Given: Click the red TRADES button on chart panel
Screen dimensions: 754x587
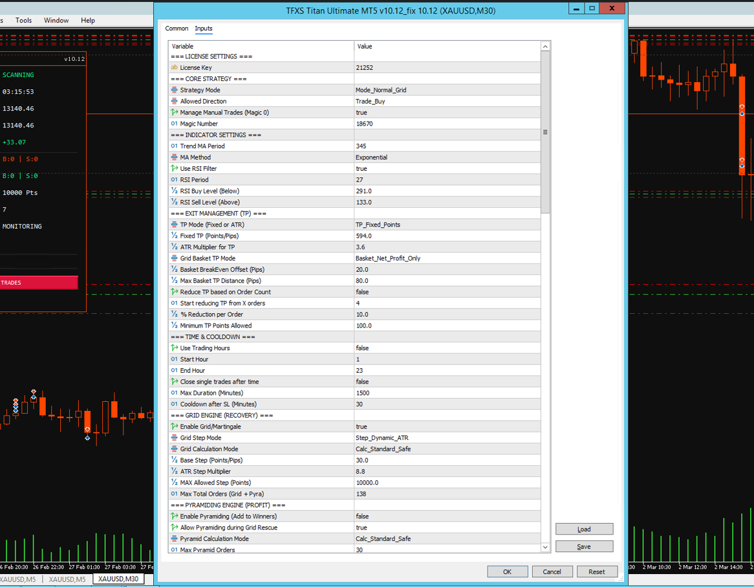Looking at the screenshot, I should point(38,282).
